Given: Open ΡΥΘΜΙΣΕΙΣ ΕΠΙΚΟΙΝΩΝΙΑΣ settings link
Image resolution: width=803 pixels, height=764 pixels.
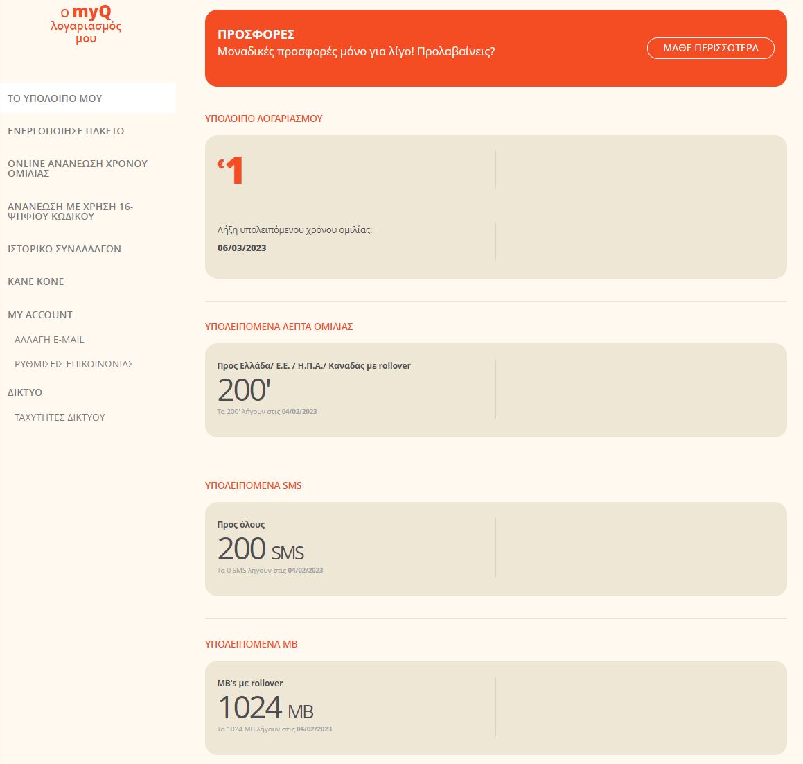Looking at the screenshot, I should coord(74,364).
